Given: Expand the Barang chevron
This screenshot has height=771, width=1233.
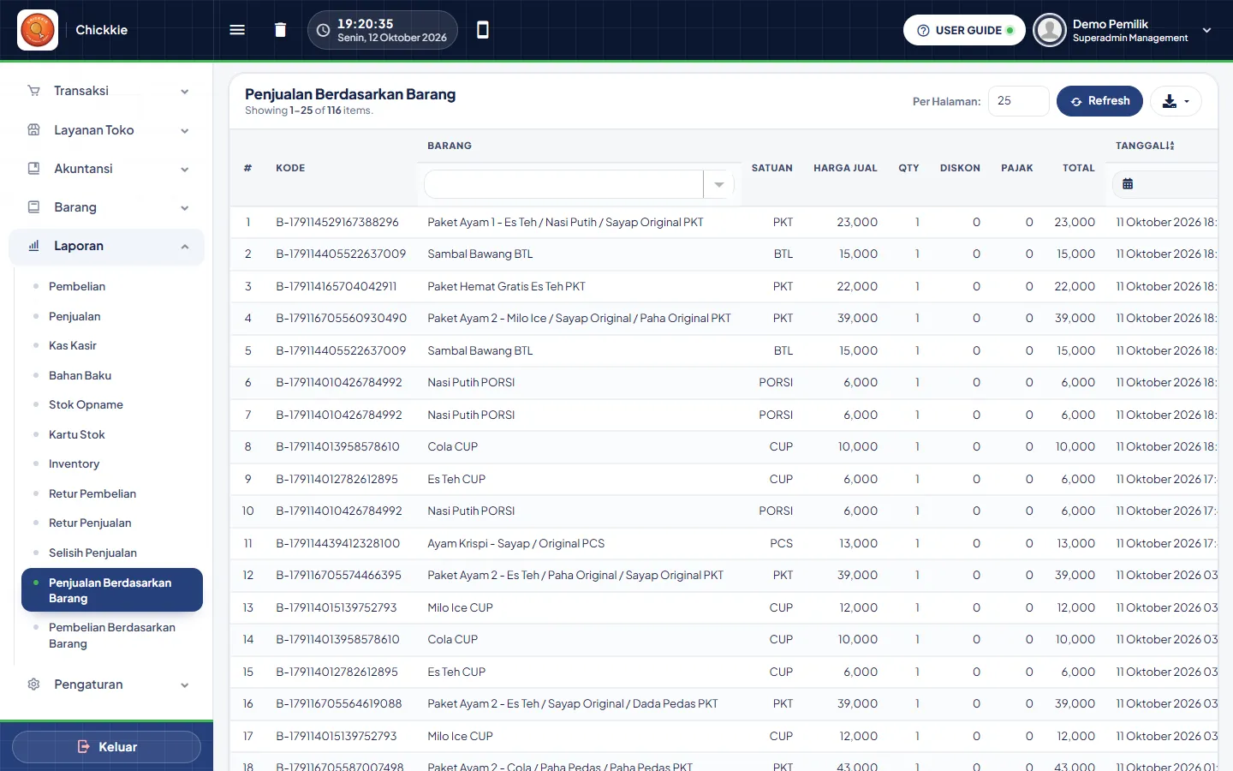Looking at the screenshot, I should 185,208.
